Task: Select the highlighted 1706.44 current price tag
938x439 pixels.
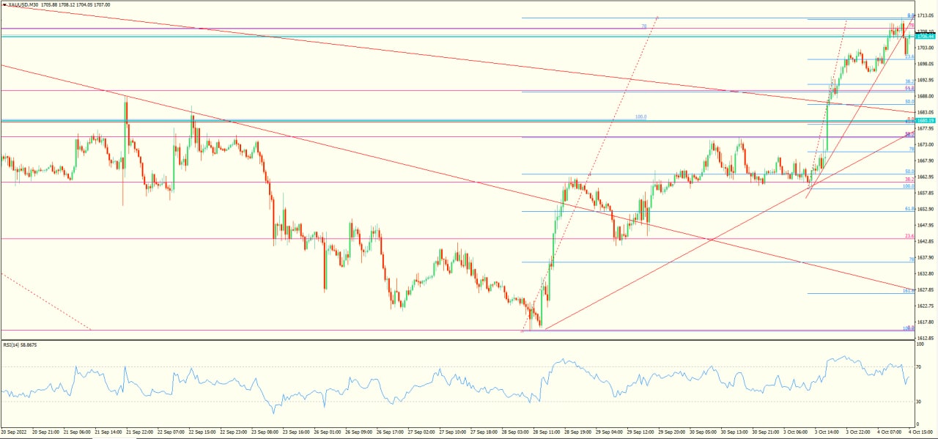Action: 925,36
